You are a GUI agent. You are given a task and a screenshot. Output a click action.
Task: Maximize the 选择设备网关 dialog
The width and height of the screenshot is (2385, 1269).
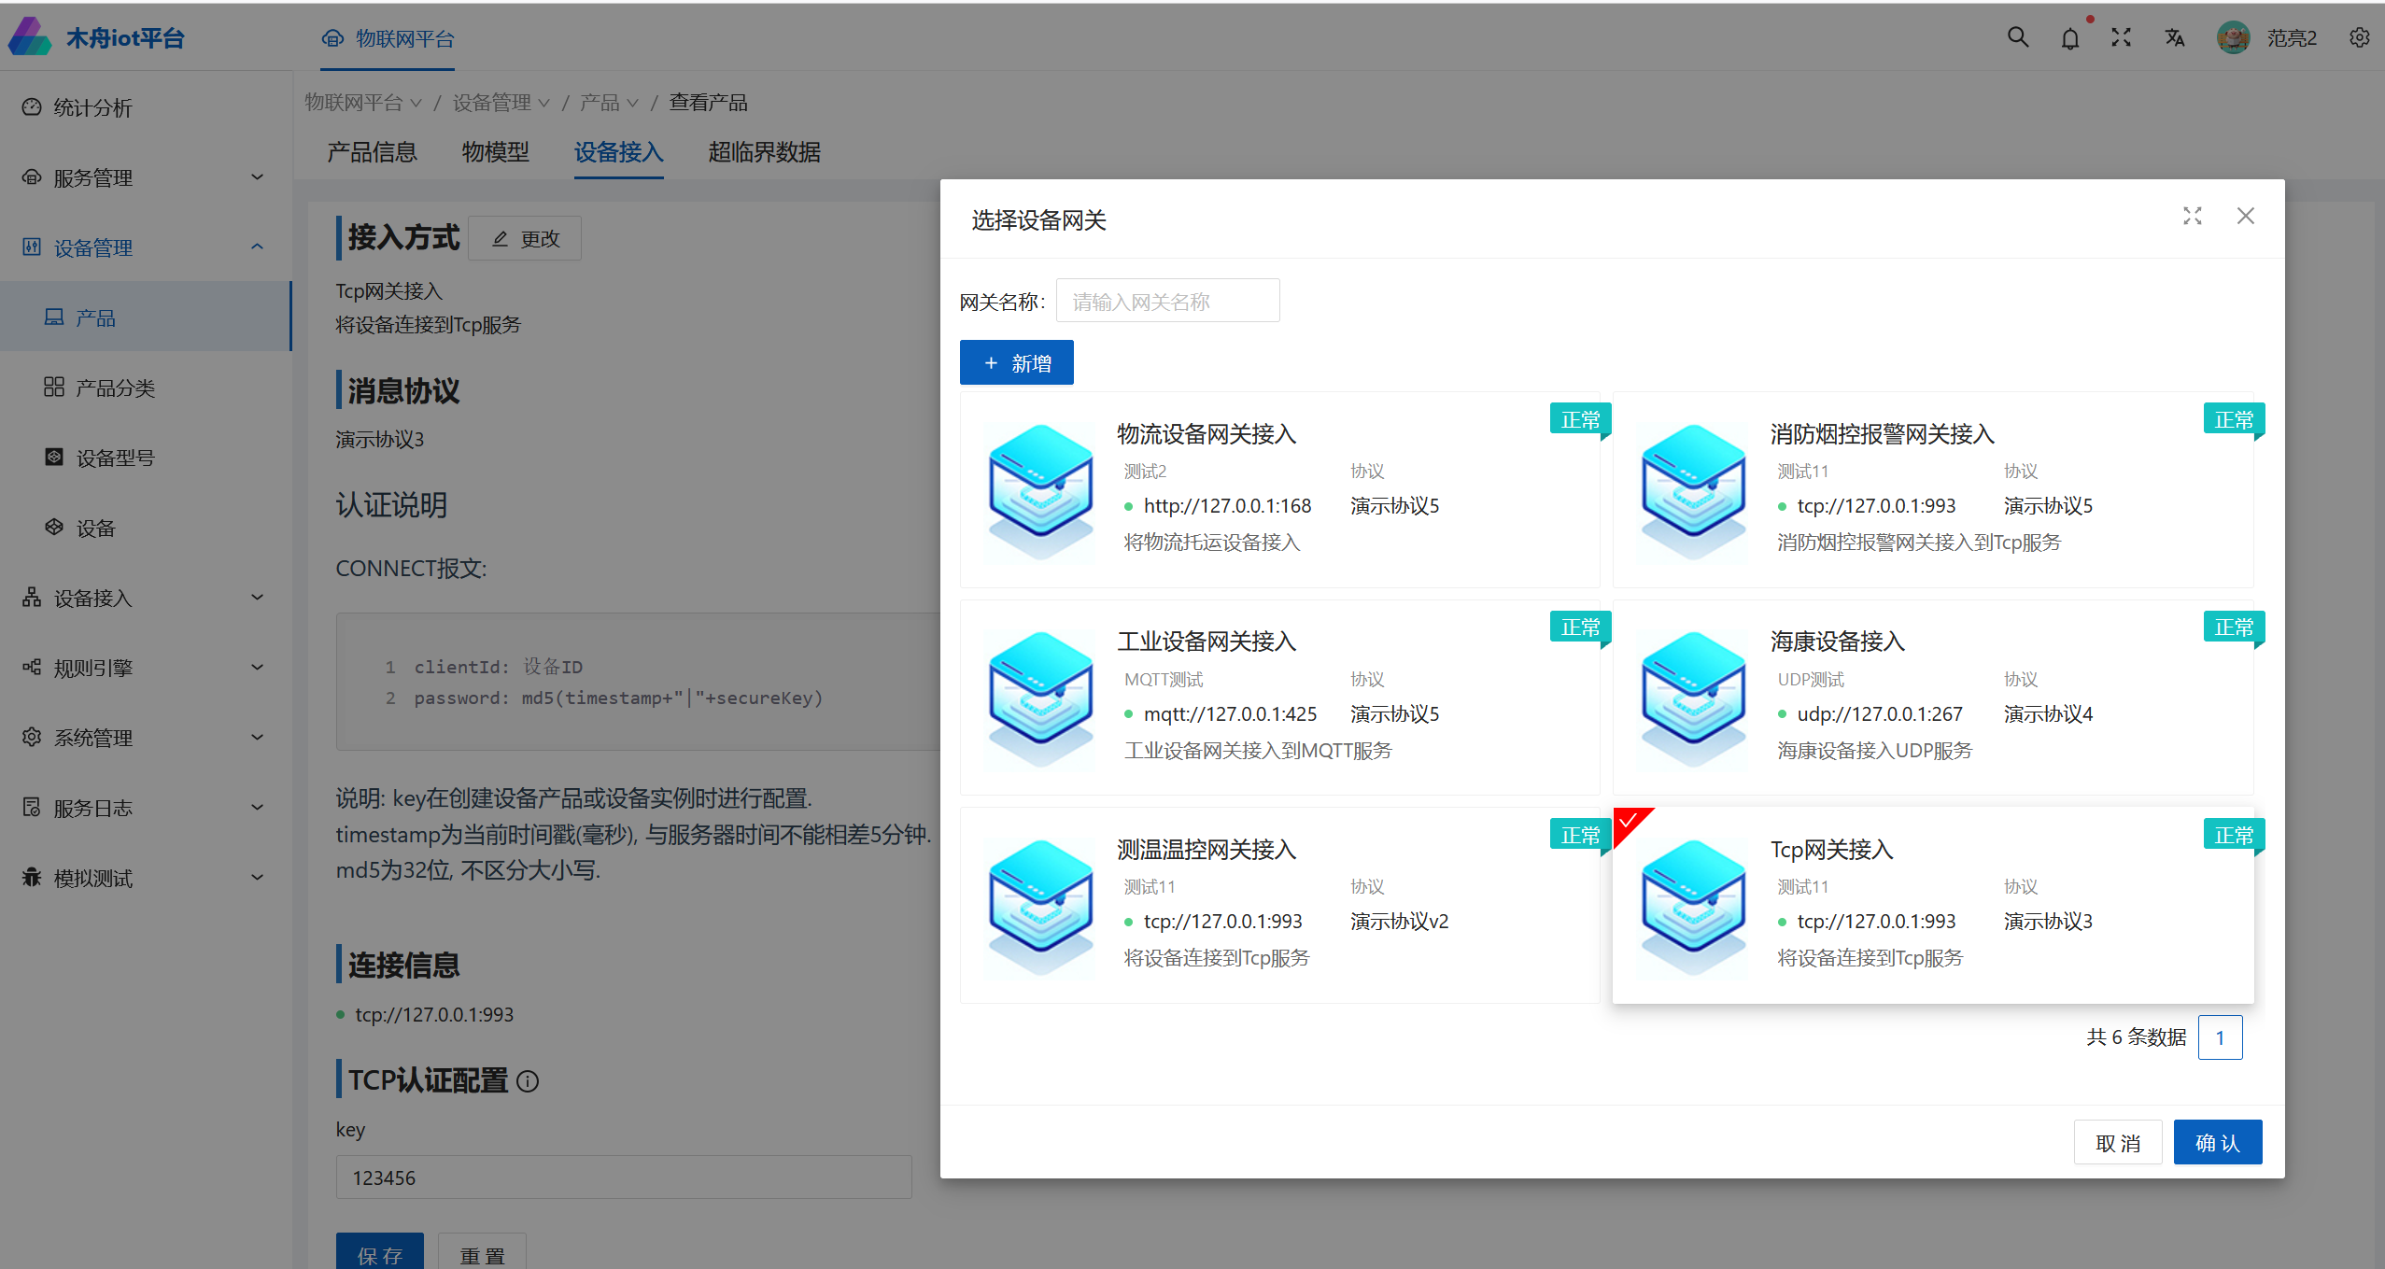click(x=2192, y=216)
